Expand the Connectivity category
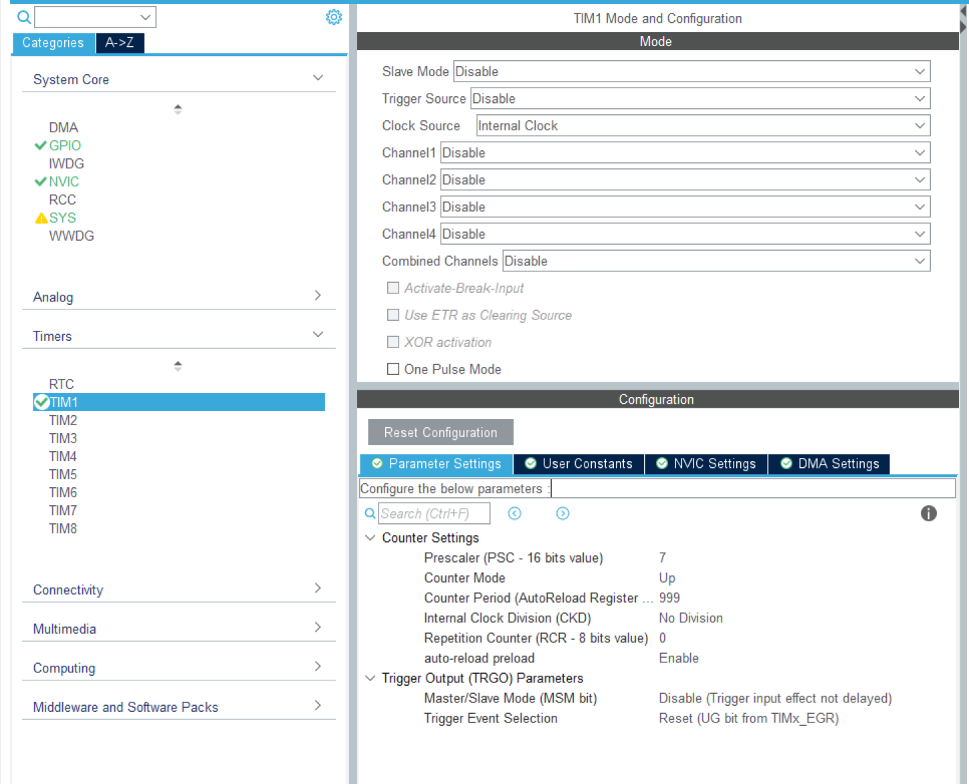Viewport: 969px width, 784px height. coord(318,588)
